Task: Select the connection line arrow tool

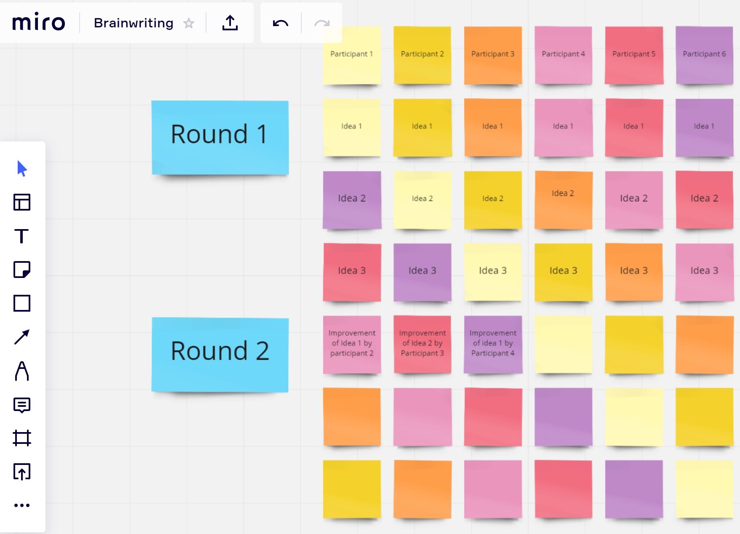Action: (x=22, y=337)
